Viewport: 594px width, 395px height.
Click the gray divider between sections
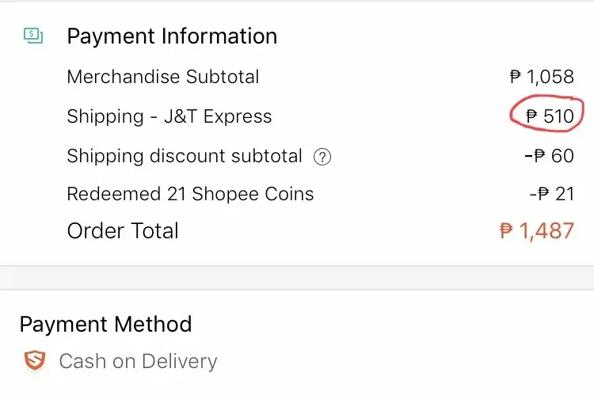click(x=297, y=278)
